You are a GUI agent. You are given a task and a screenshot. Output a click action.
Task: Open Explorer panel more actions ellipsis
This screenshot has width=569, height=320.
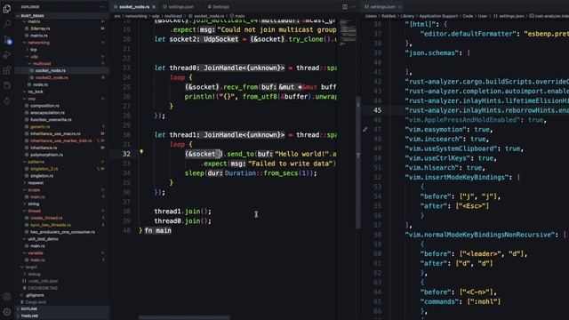point(102,7)
